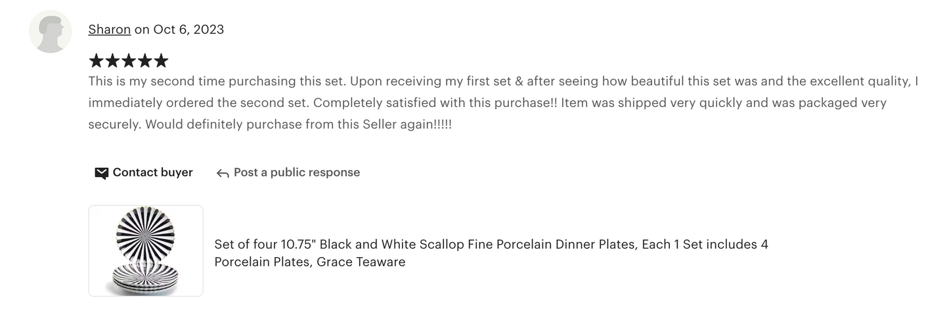Click the envelope icon beside Contact buyer
The width and height of the screenshot is (949, 330).
click(101, 173)
